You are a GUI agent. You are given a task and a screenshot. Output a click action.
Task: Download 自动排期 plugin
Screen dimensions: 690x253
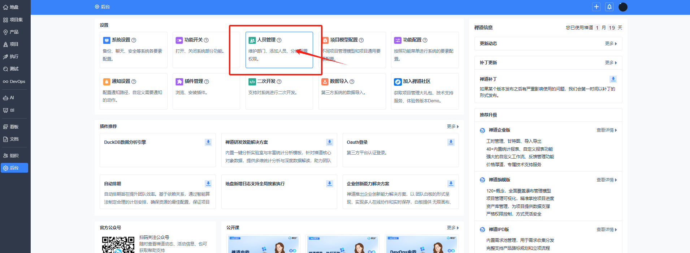208,183
